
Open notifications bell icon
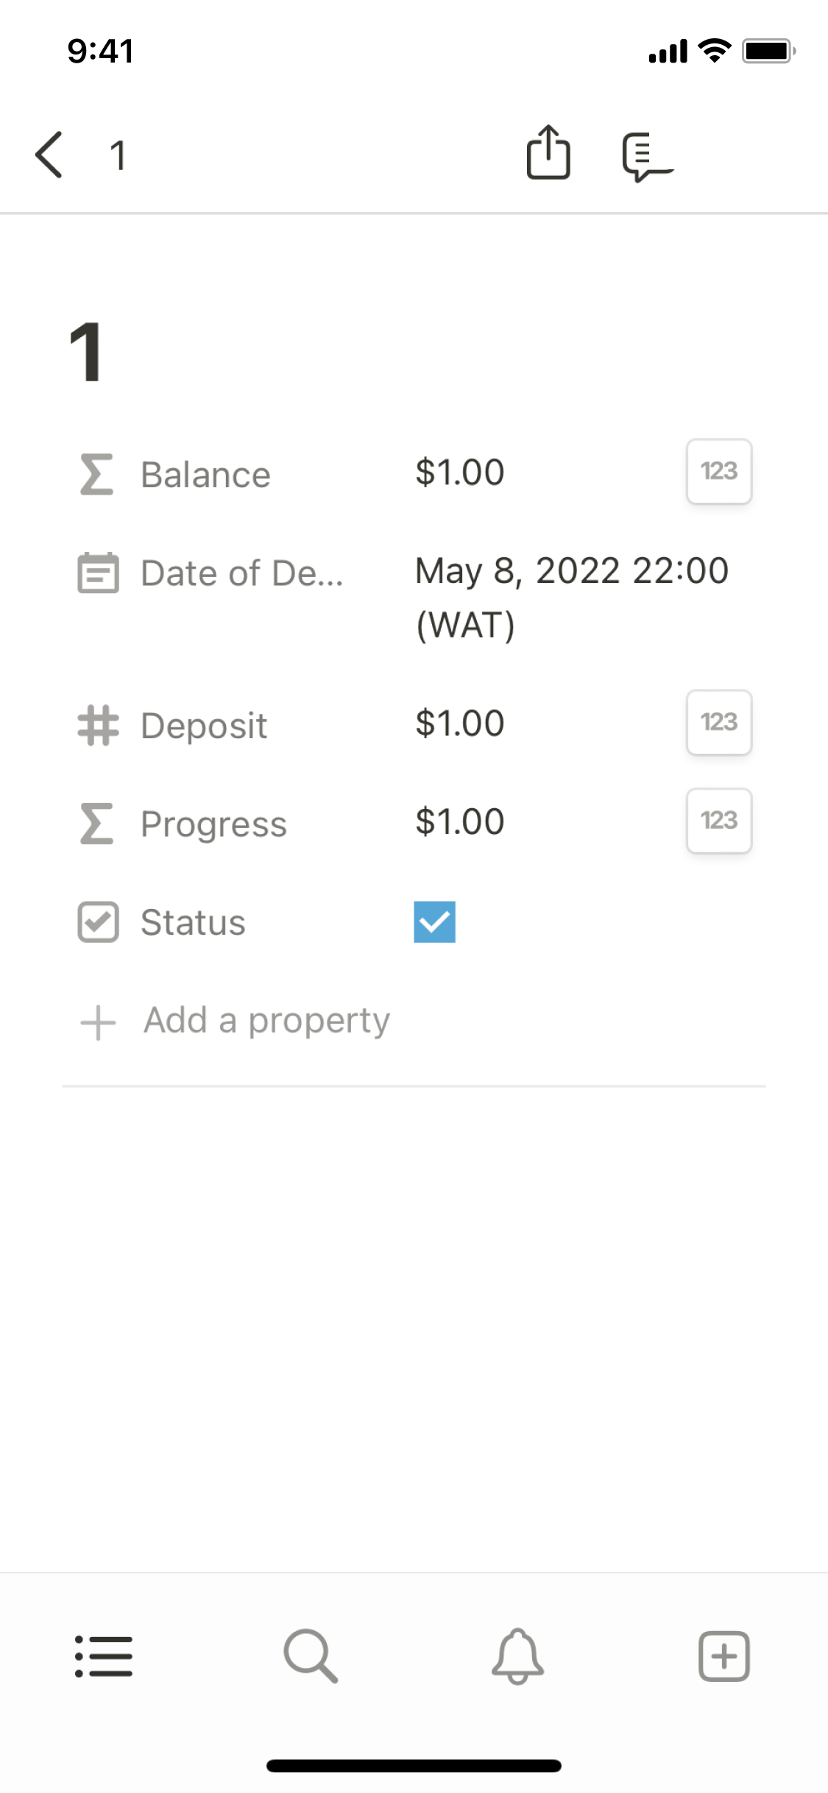517,1656
